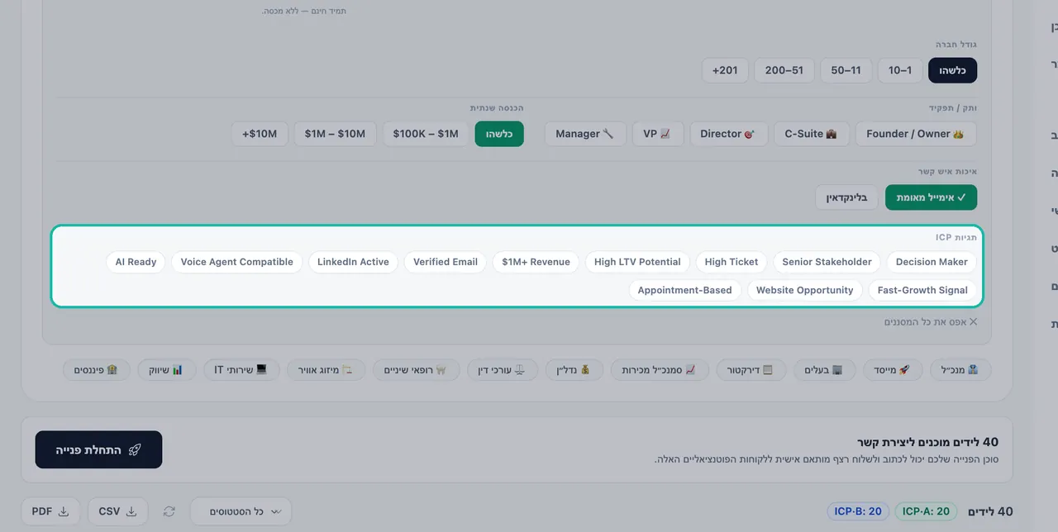Select company size 50–11
Viewport: 1058px width, 532px height.
846,70
